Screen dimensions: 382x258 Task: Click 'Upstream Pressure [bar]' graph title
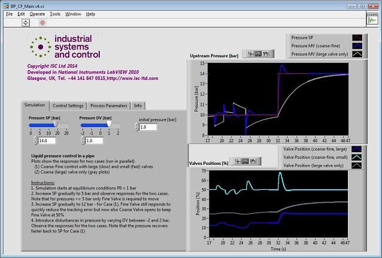[214, 56]
